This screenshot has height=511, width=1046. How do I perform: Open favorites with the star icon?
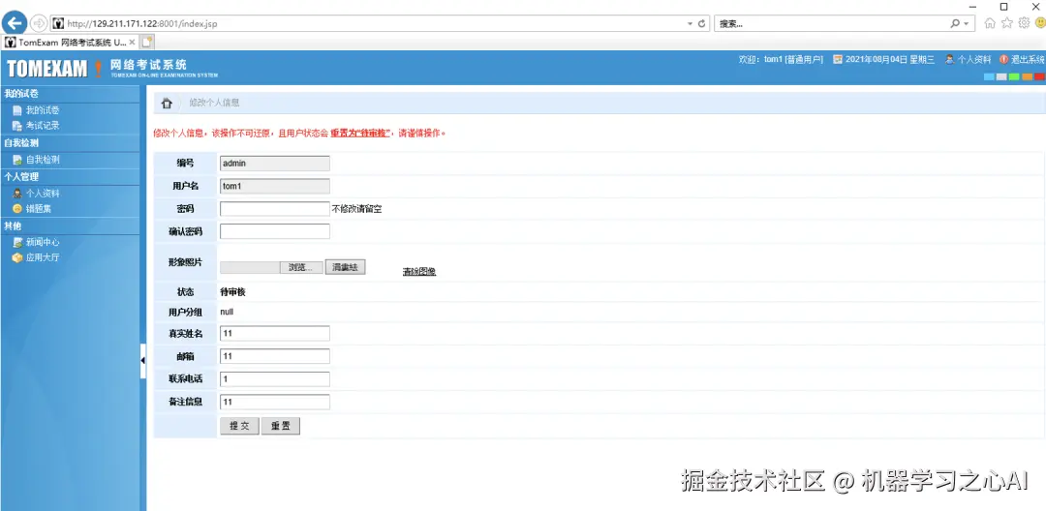(1006, 23)
